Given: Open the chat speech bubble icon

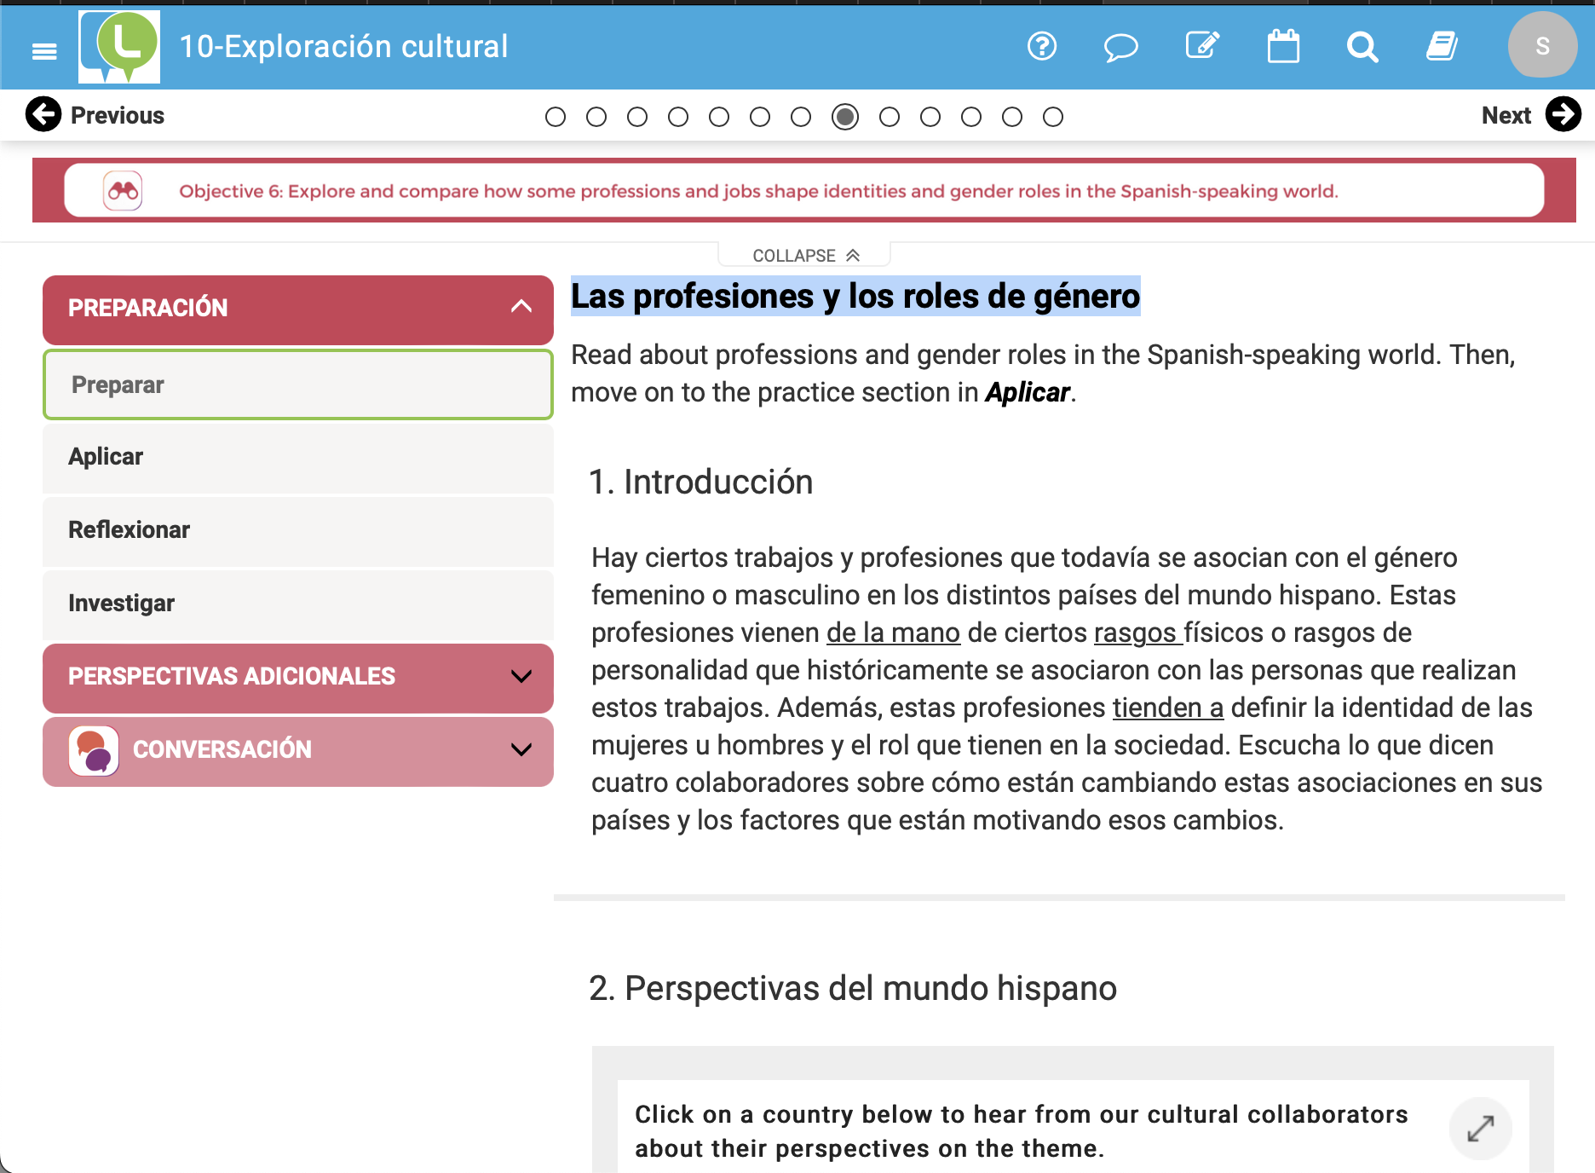Looking at the screenshot, I should pyautogui.click(x=1120, y=47).
